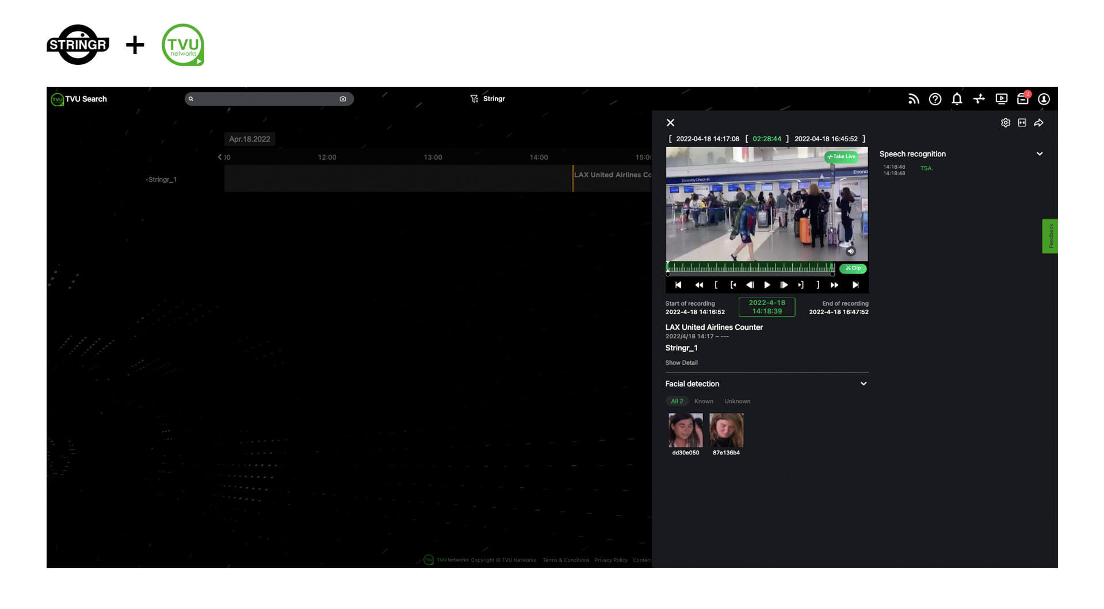Viewport: 1104px width, 609px height.
Task: Click the 14:00 timeline hour label
Action: (x=538, y=157)
